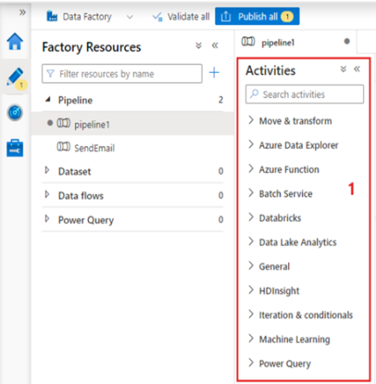
Task: Collapse the Activities panel
Action: 357,69
